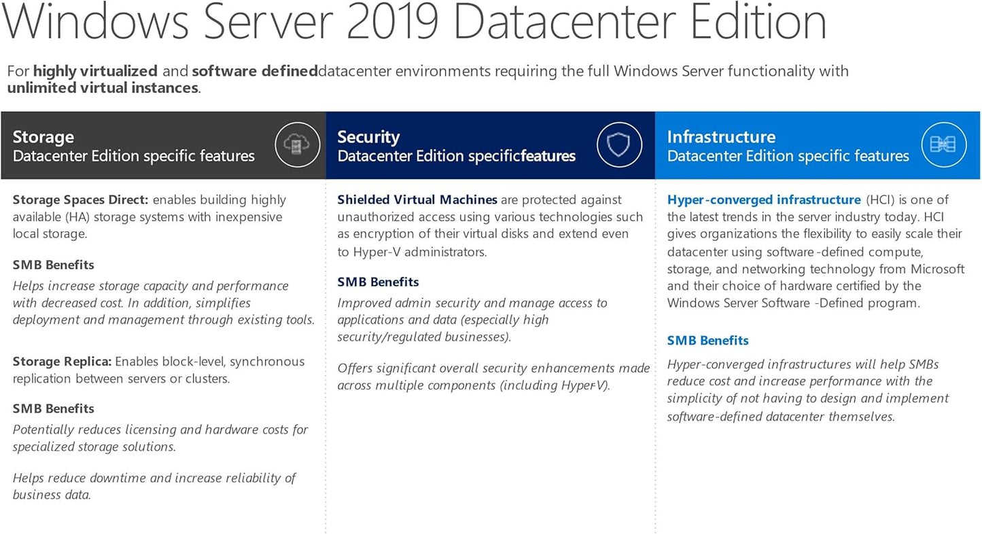The height and width of the screenshot is (534, 982).
Task: Click SMB Benefits under Shielded Virtual Machines
Action: point(378,282)
